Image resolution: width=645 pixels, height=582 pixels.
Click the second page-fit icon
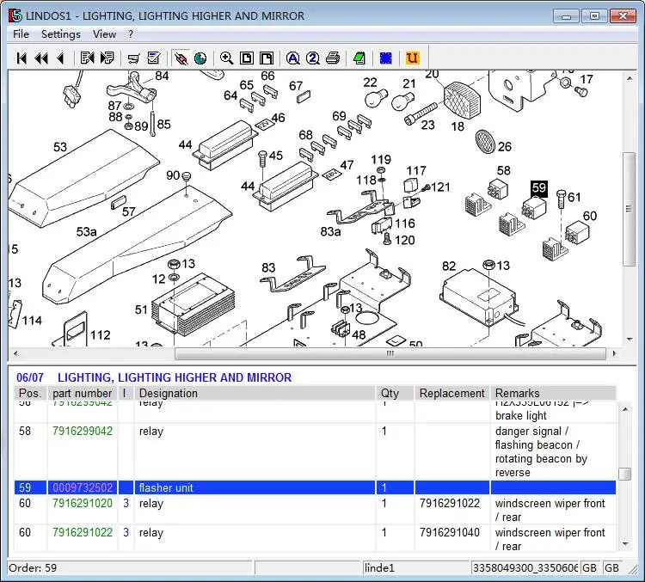click(267, 58)
